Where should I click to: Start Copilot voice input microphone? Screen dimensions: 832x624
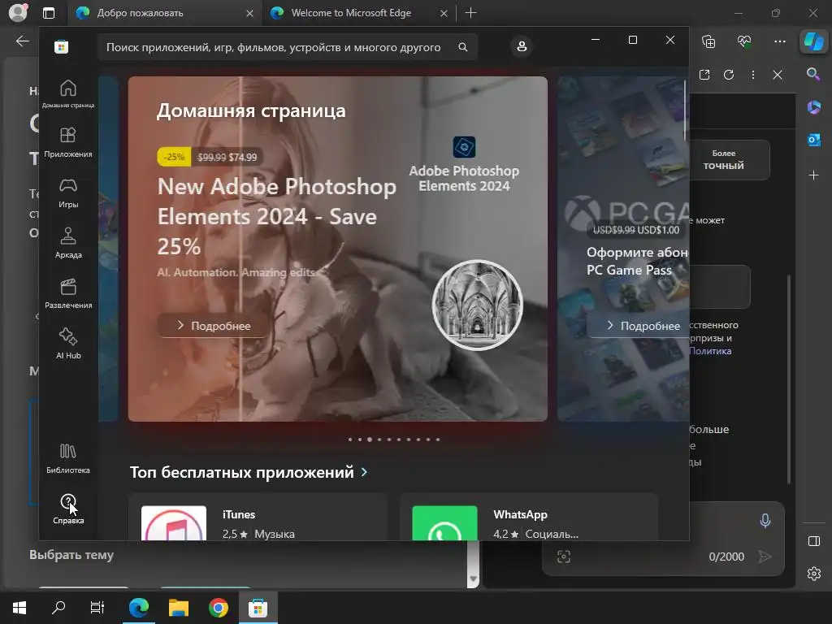[765, 521]
